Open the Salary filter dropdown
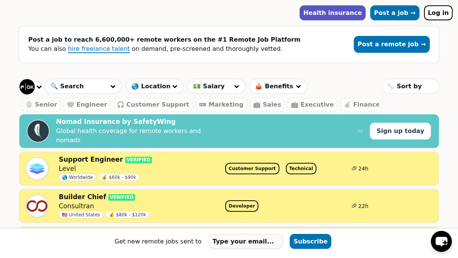Viewport: 458px width, 258px height. (216, 86)
